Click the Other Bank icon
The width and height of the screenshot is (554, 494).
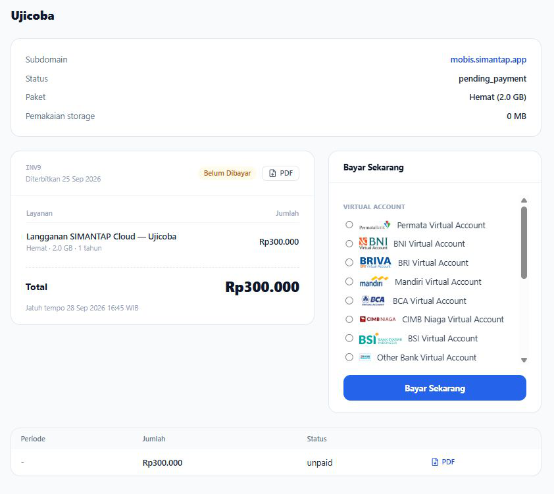click(x=365, y=357)
